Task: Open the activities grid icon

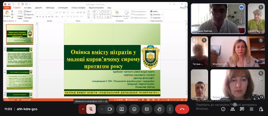Action: pos(251,109)
